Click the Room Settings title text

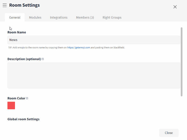click(24, 5)
